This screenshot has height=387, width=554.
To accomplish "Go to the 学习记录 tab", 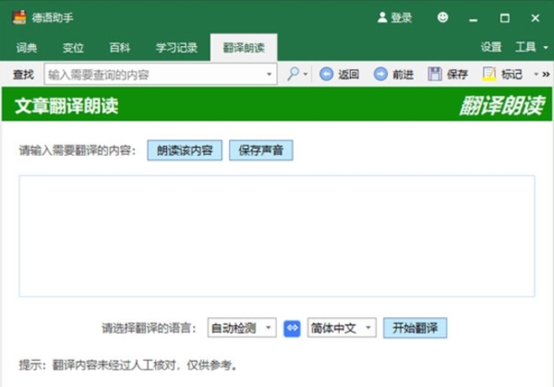I will pyautogui.click(x=176, y=48).
